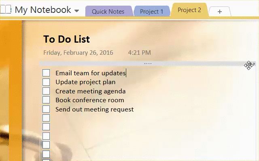The image size is (259, 161).
Task: Add a new section with the plus tab
Action: tap(220, 12)
